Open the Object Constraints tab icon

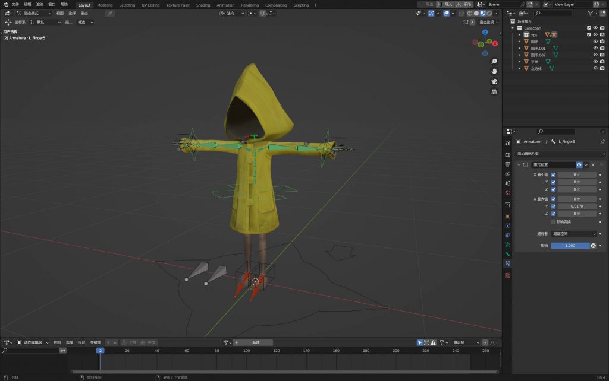pyautogui.click(x=508, y=235)
